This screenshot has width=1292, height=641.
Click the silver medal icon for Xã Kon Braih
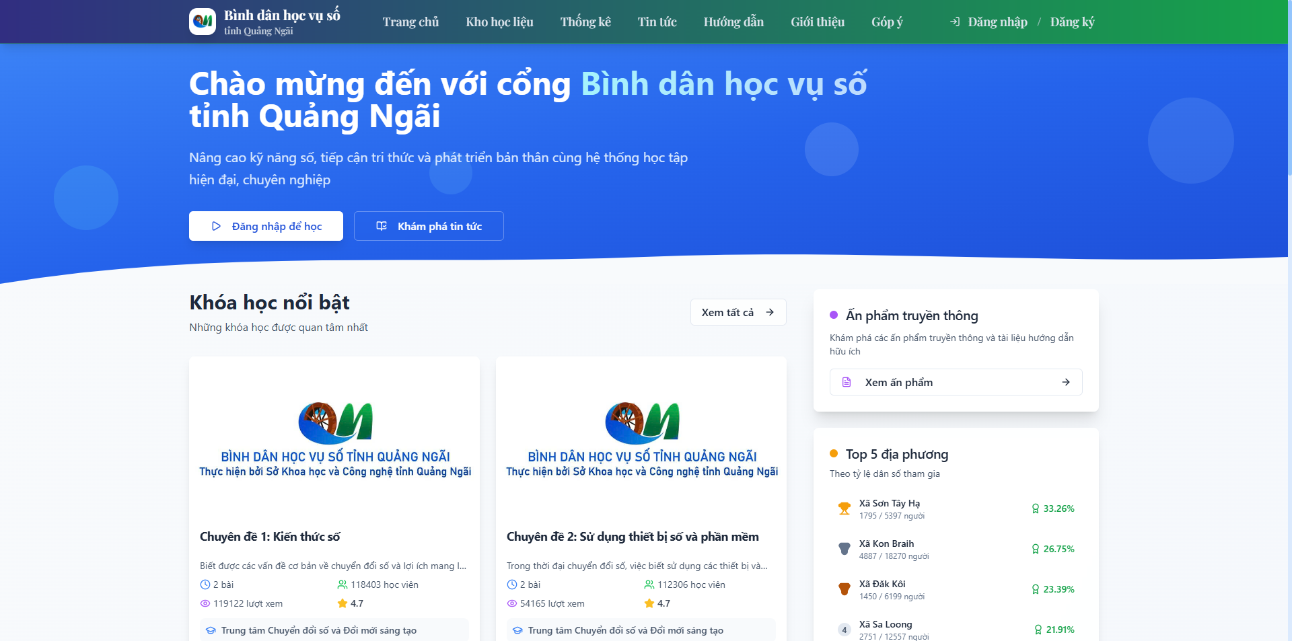(x=844, y=549)
